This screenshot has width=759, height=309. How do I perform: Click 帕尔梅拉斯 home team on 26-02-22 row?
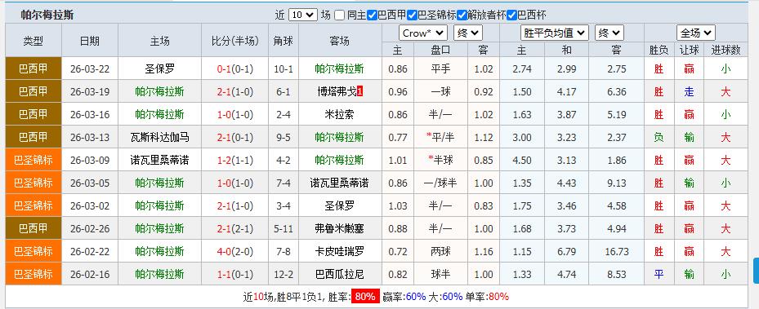point(160,252)
